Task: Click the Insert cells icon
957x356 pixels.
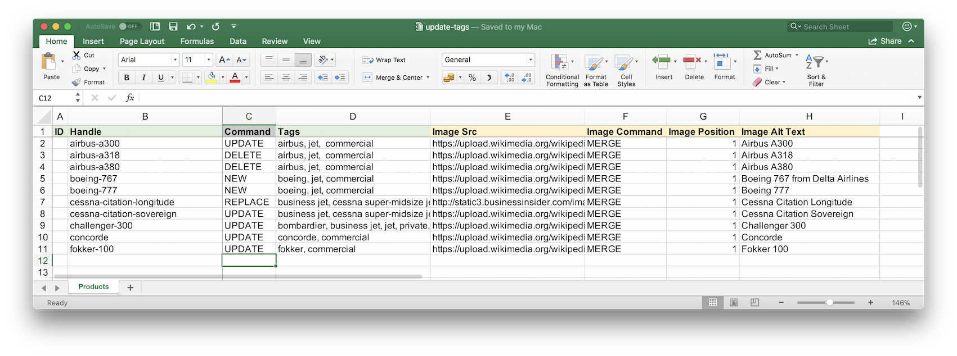Action: 662,62
